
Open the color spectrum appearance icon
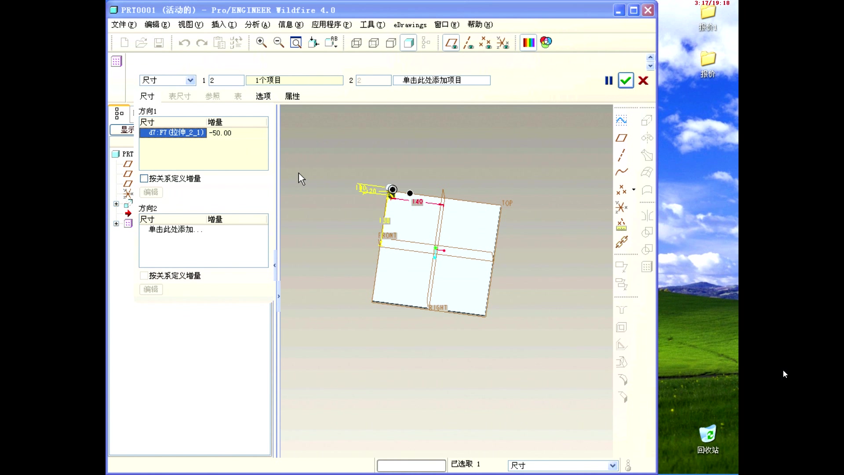click(x=528, y=43)
